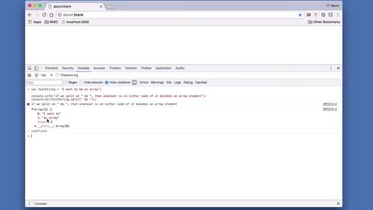
Task: Close the about:blank tab
Action: 101,6
